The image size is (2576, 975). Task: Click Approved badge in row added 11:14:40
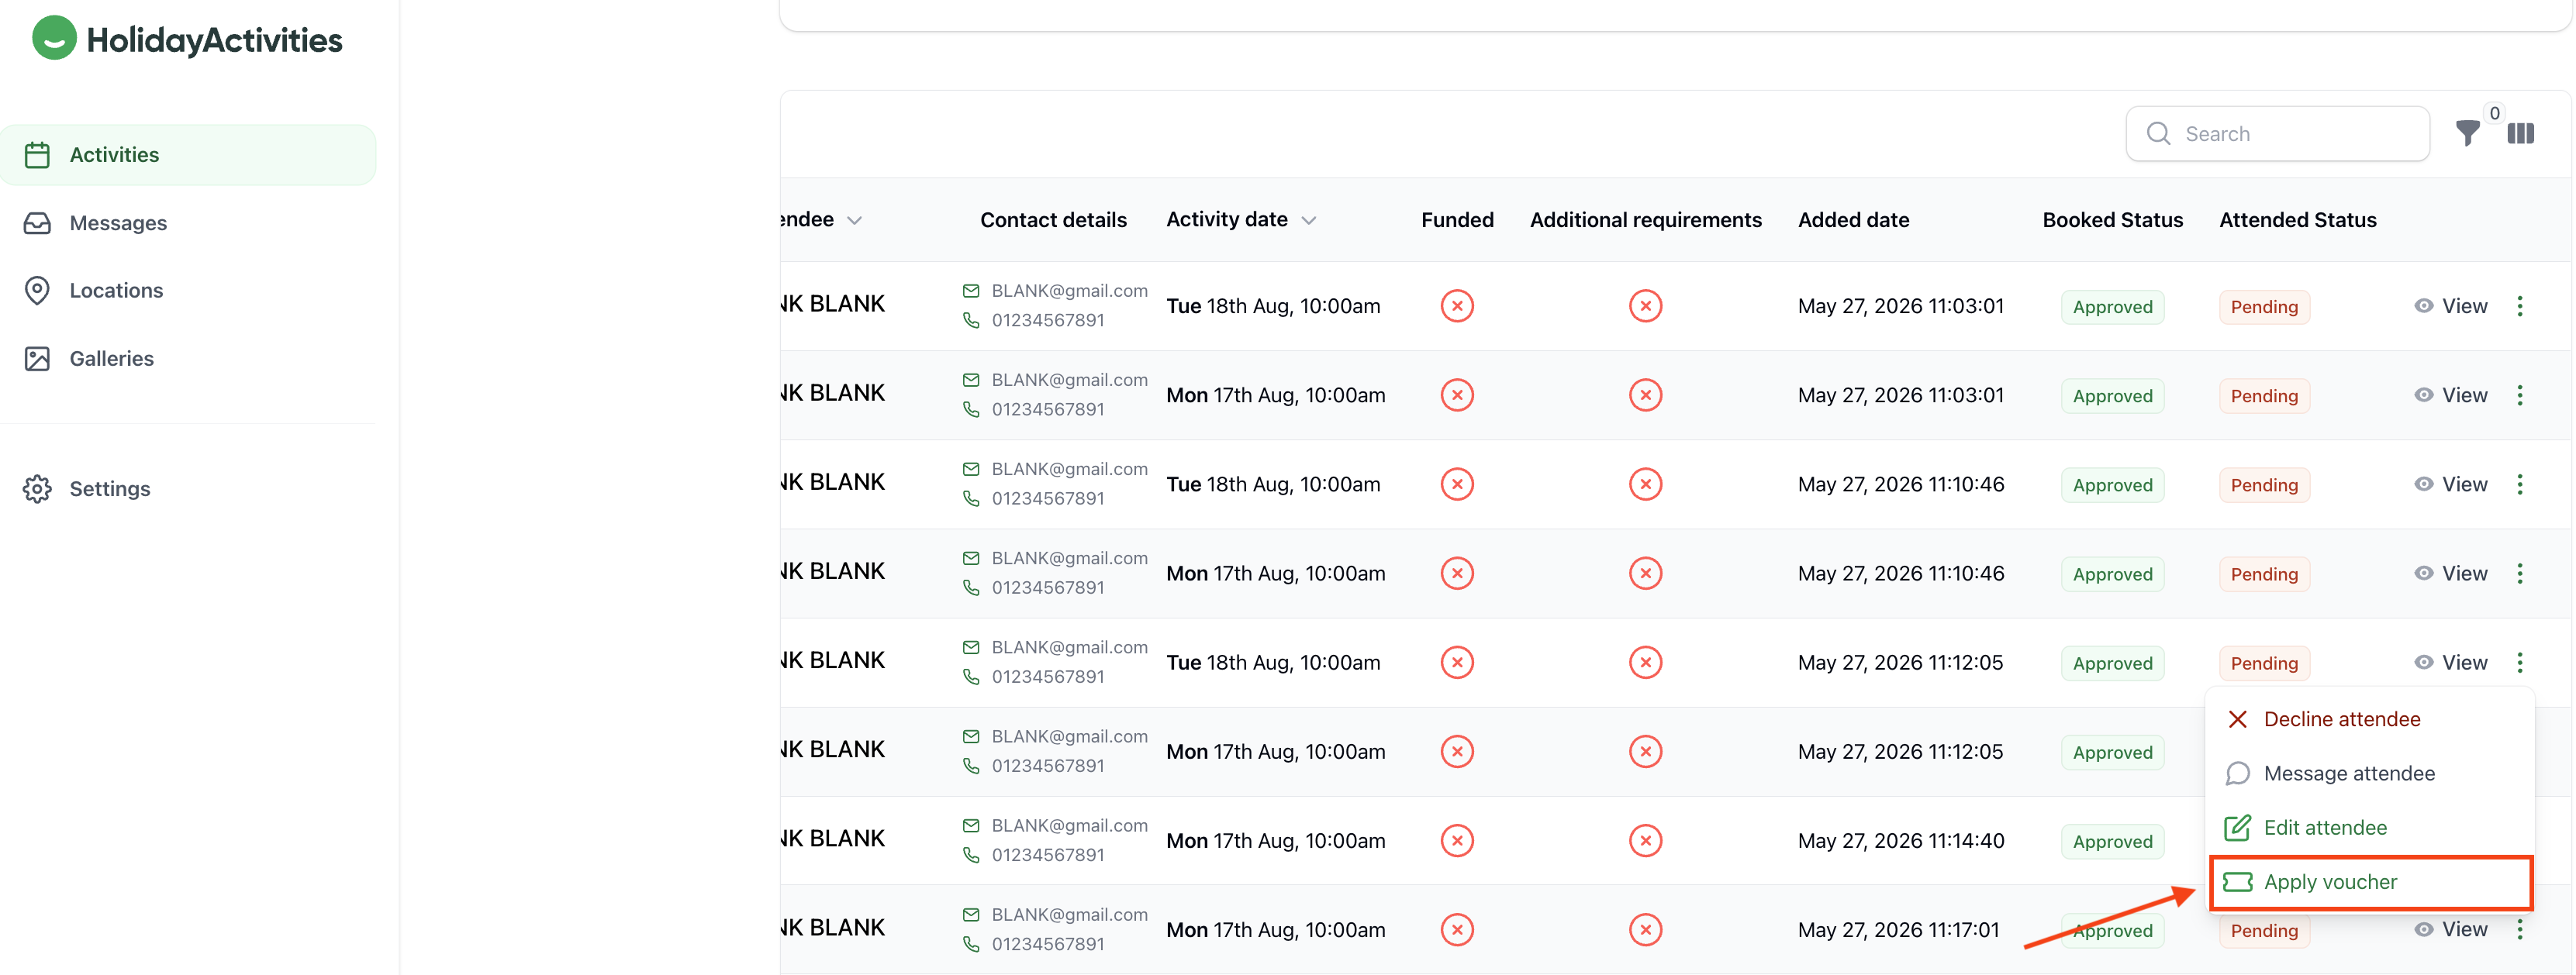click(2112, 841)
